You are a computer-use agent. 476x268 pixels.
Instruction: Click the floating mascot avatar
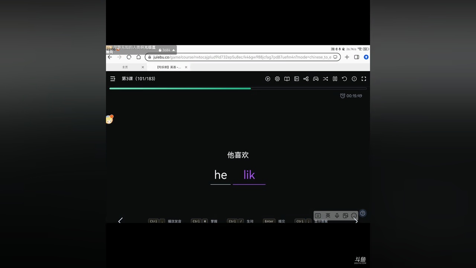[109, 119]
